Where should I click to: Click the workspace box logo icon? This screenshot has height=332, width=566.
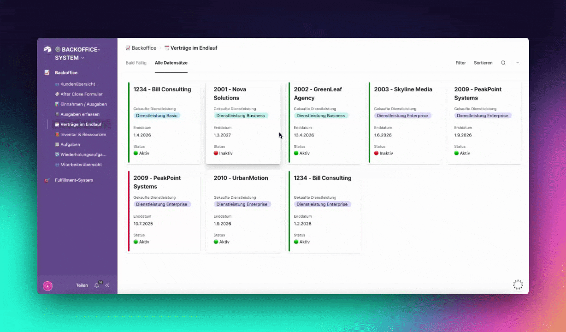click(47, 50)
